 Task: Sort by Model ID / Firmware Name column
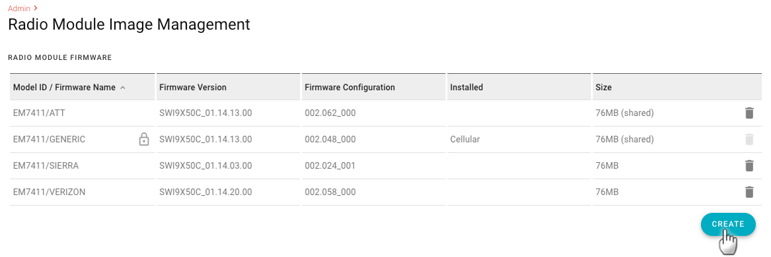pyautogui.click(x=64, y=87)
